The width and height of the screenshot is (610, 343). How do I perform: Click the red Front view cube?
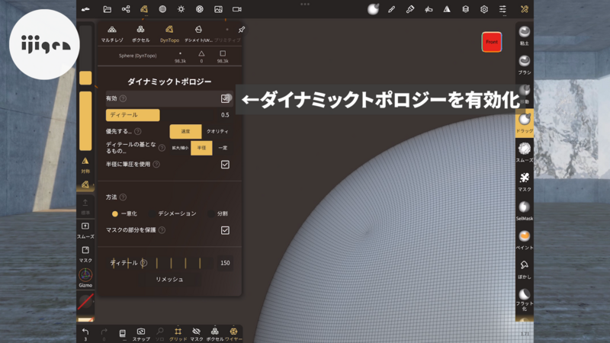coord(492,42)
